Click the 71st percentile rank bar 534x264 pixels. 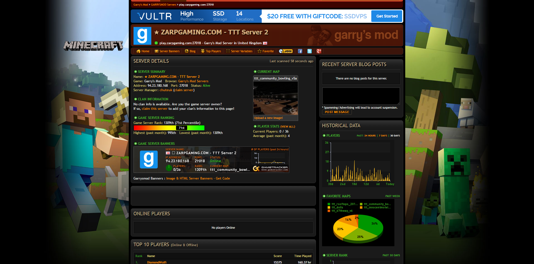169,128
